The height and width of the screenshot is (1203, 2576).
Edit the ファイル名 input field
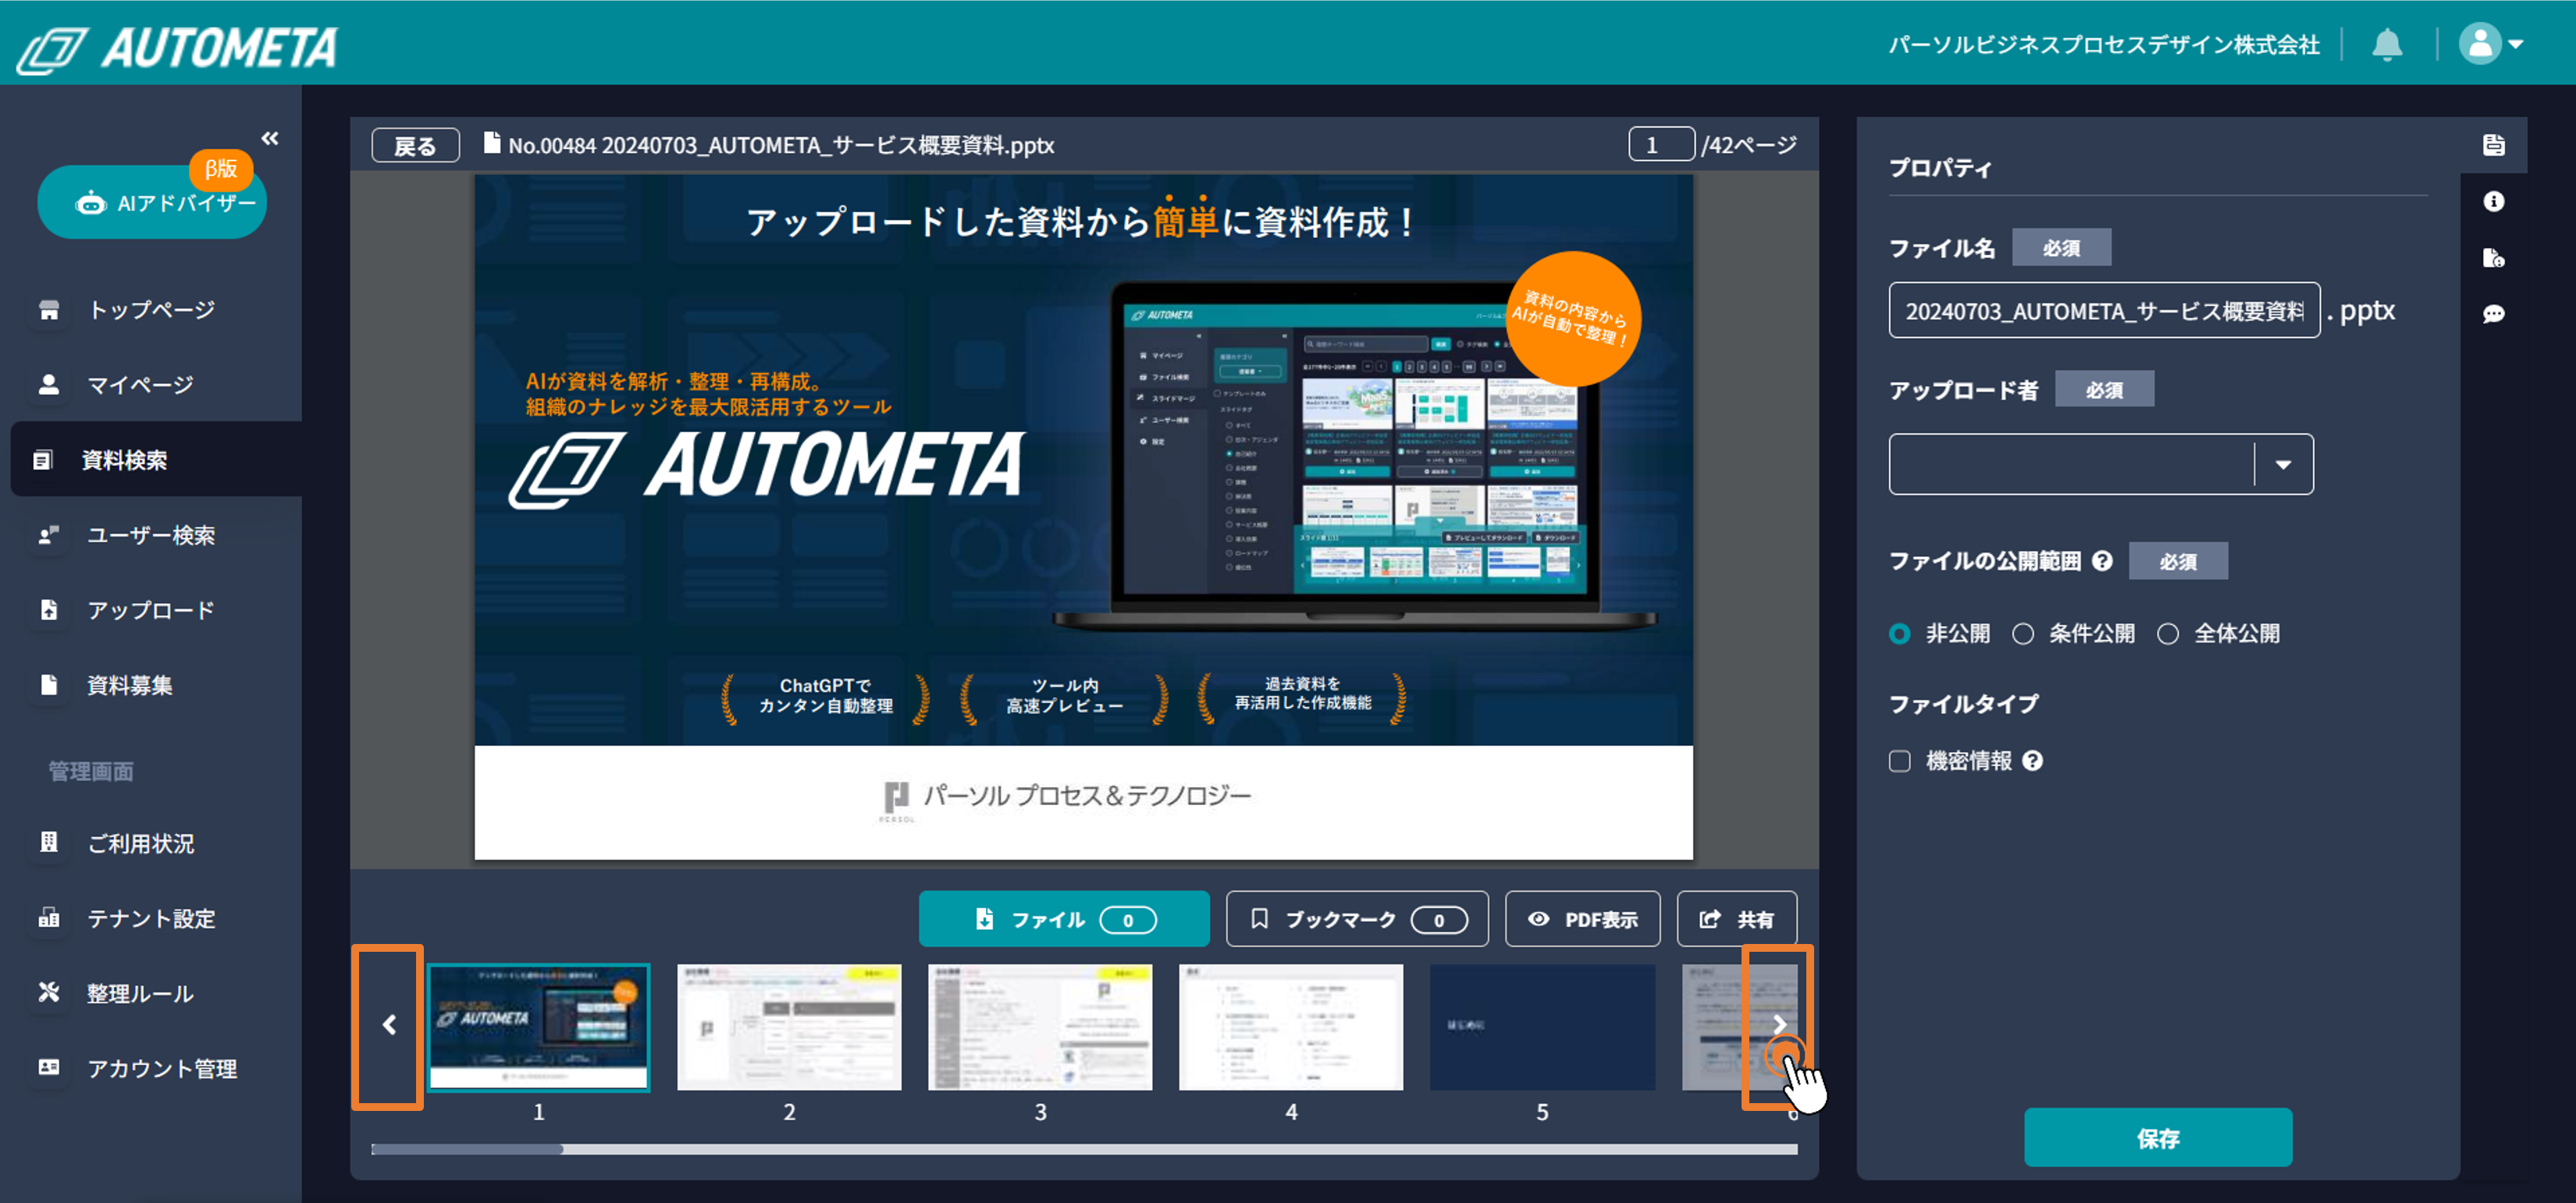coord(2104,311)
